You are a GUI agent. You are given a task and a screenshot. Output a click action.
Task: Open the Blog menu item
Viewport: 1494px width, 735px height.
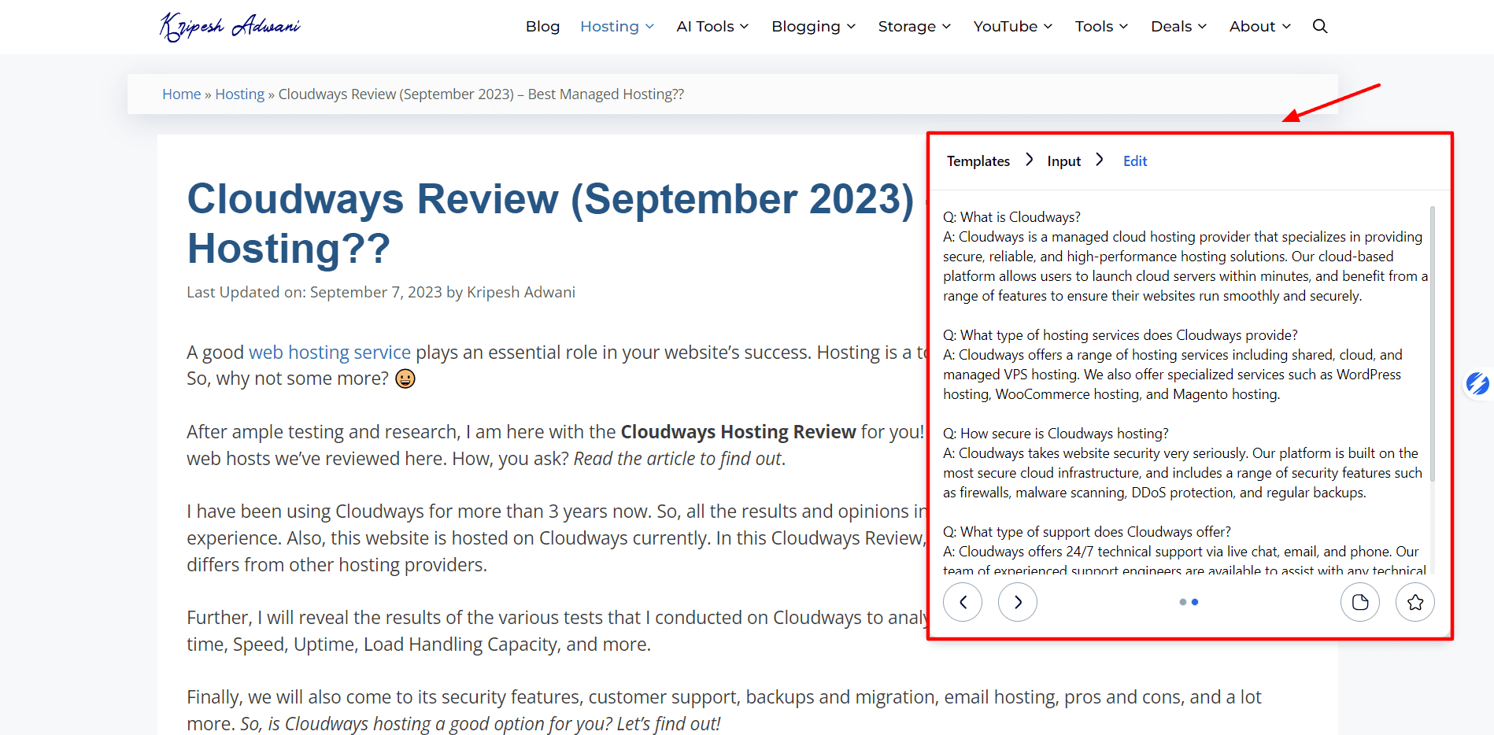click(542, 26)
